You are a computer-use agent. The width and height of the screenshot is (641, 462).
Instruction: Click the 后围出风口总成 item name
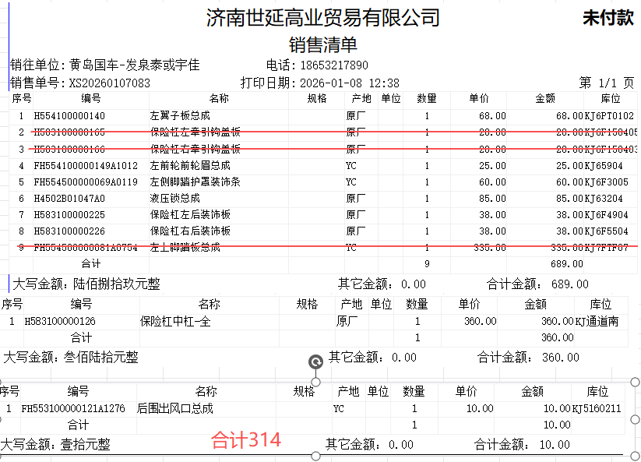[x=174, y=408]
